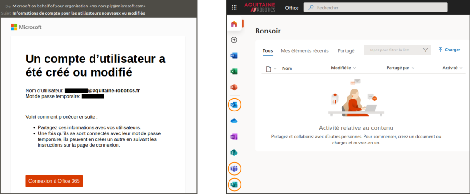Open Outlook from the sidebar

(x=234, y=105)
